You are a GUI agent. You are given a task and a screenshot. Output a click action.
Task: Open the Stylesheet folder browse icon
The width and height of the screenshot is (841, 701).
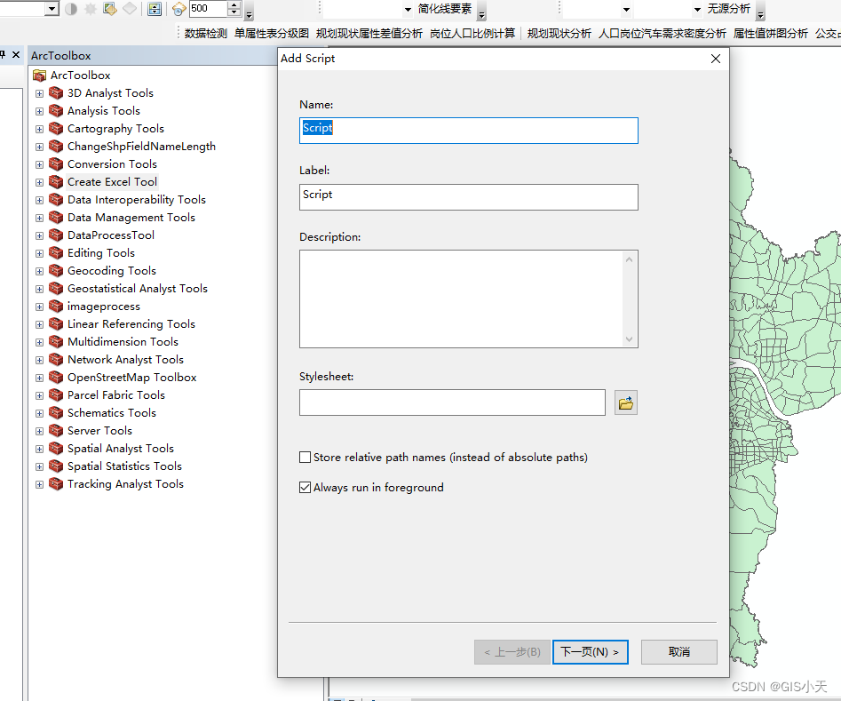(x=625, y=402)
